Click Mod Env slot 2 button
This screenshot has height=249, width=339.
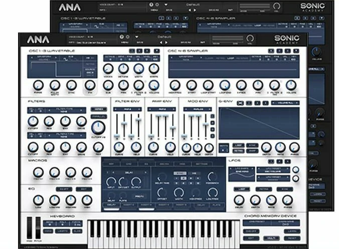pos(212,123)
